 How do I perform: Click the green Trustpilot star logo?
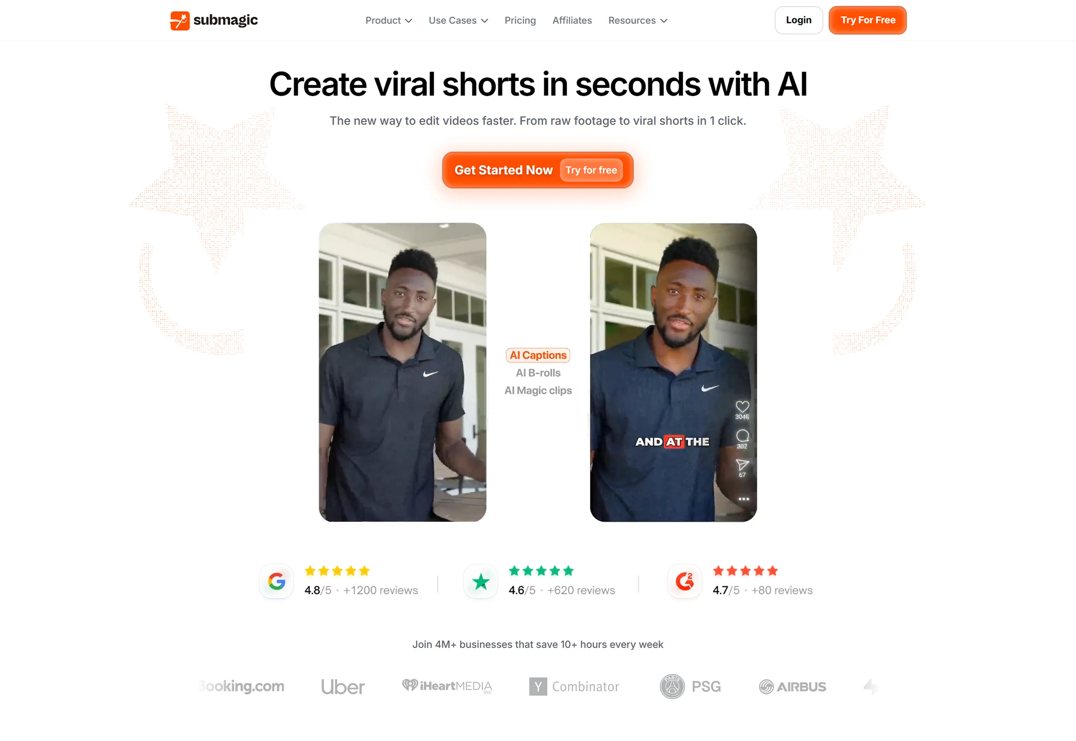pyautogui.click(x=481, y=581)
